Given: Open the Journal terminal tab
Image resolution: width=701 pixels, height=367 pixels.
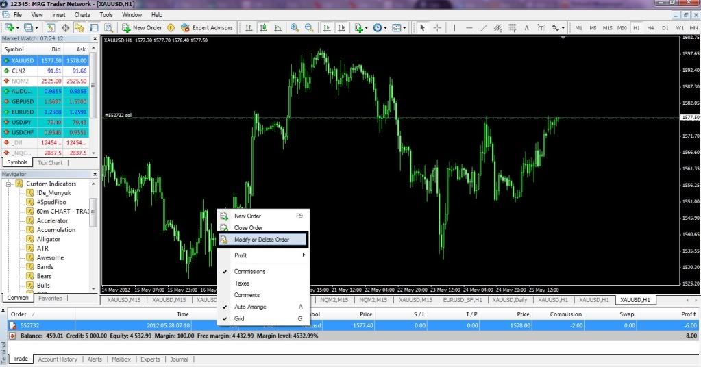Looking at the screenshot, I should (179, 359).
